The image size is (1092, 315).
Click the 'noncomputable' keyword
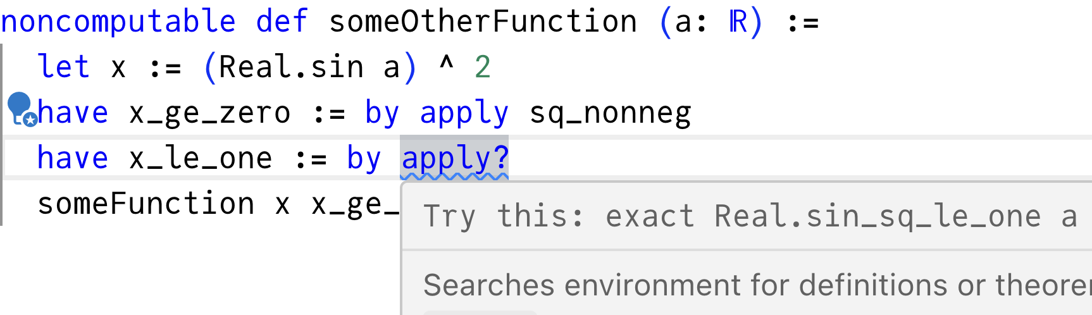[x=118, y=22]
